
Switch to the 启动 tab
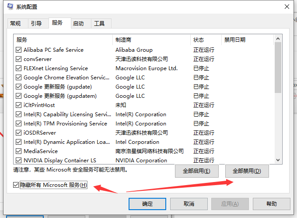(x=78, y=24)
